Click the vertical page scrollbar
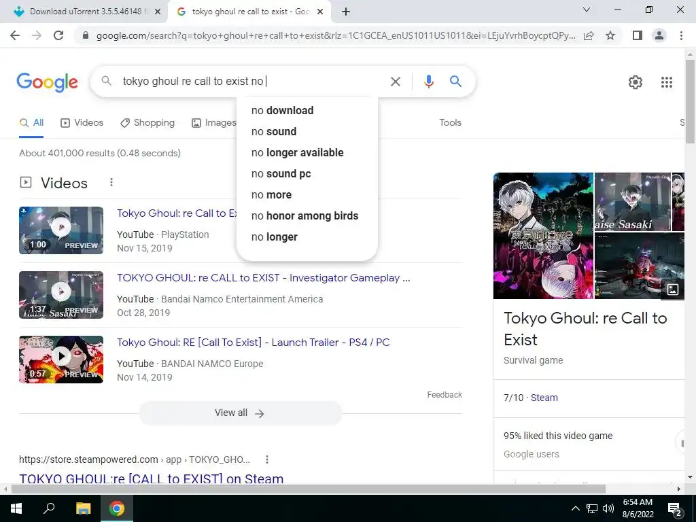 pos(690,102)
